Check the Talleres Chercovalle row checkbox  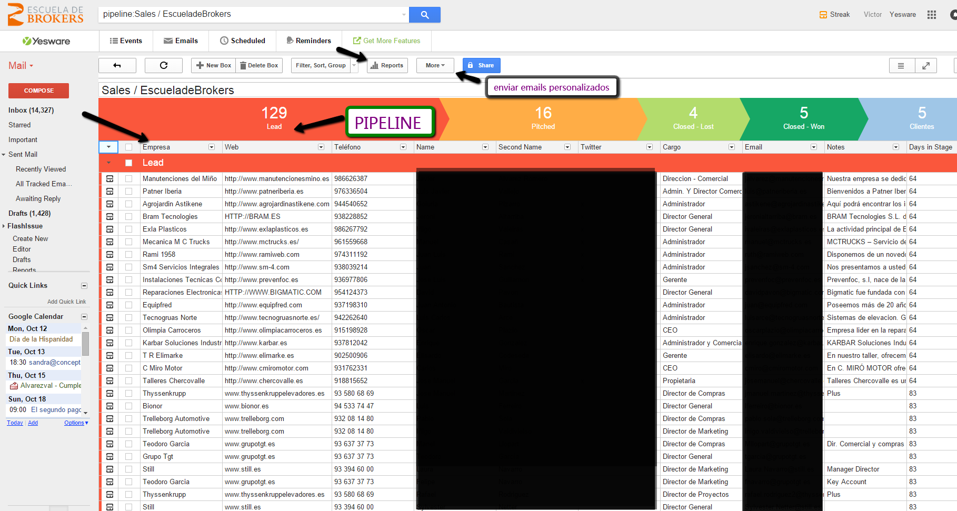128,381
